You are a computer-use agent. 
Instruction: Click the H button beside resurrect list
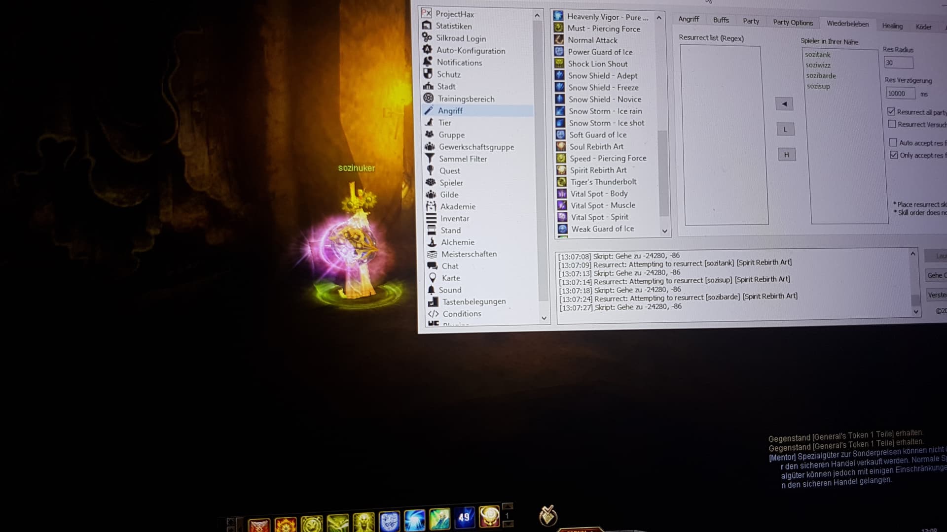click(786, 155)
